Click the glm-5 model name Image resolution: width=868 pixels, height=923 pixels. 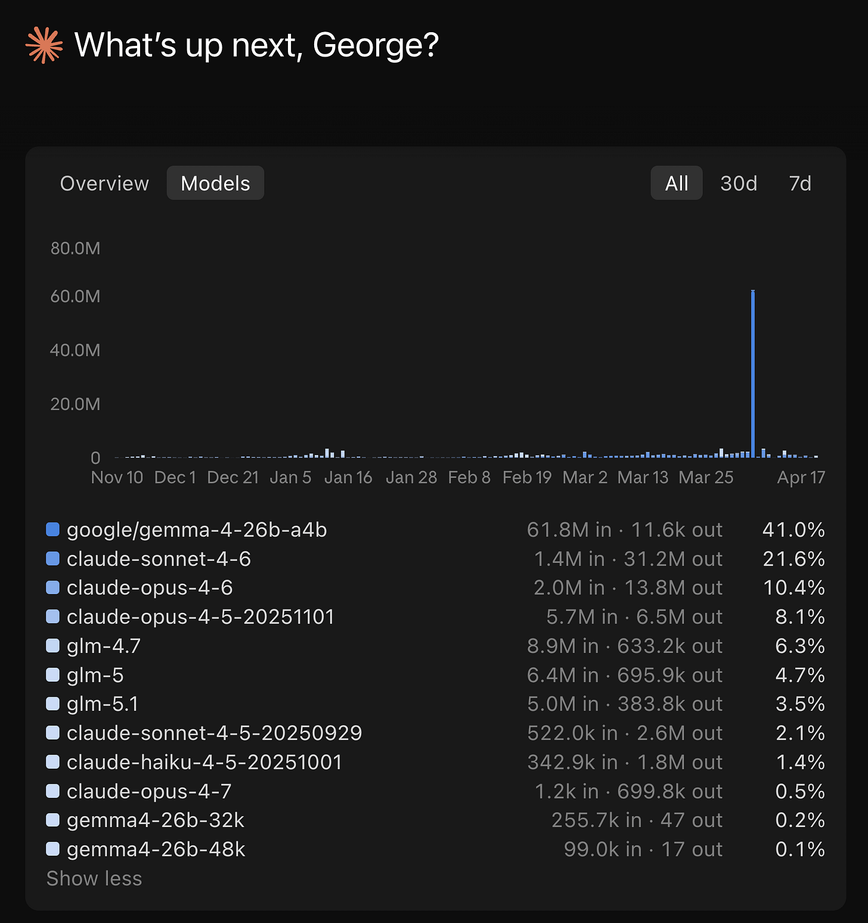[95, 675]
